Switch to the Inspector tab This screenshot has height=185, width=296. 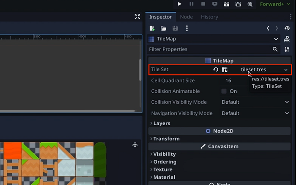(x=160, y=17)
